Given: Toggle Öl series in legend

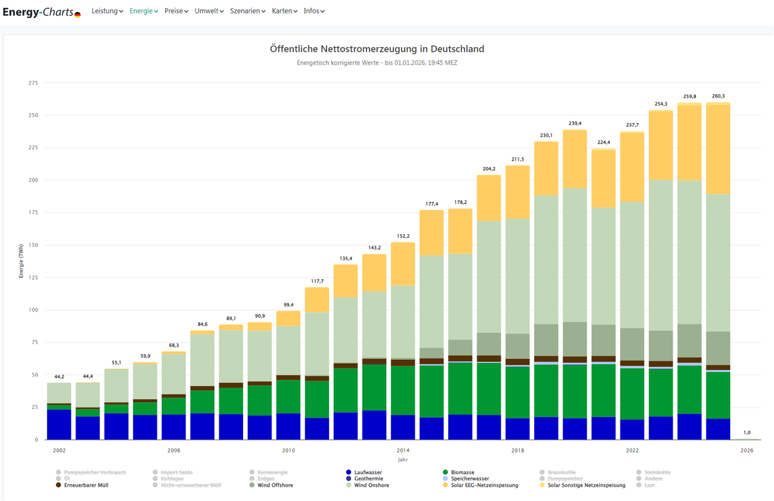Looking at the screenshot, I should pyautogui.click(x=63, y=479).
